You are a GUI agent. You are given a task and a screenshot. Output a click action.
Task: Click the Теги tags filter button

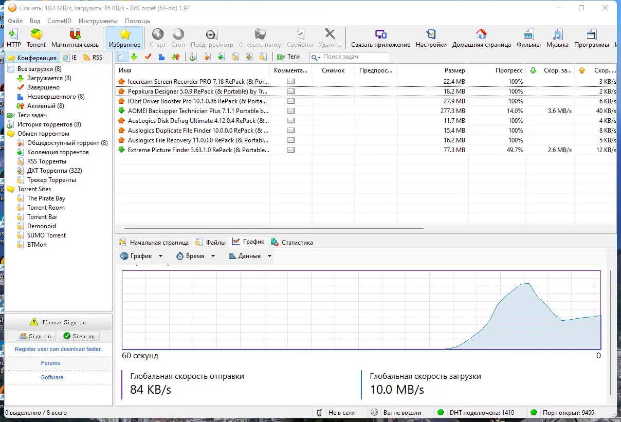[288, 57]
